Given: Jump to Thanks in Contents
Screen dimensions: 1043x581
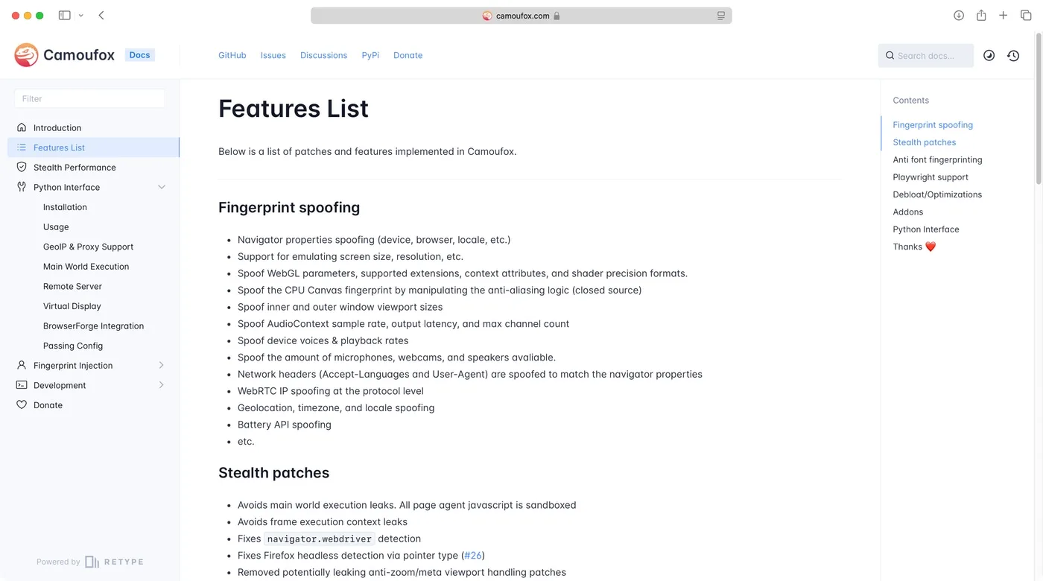Looking at the screenshot, I should [x=914, y=247].
